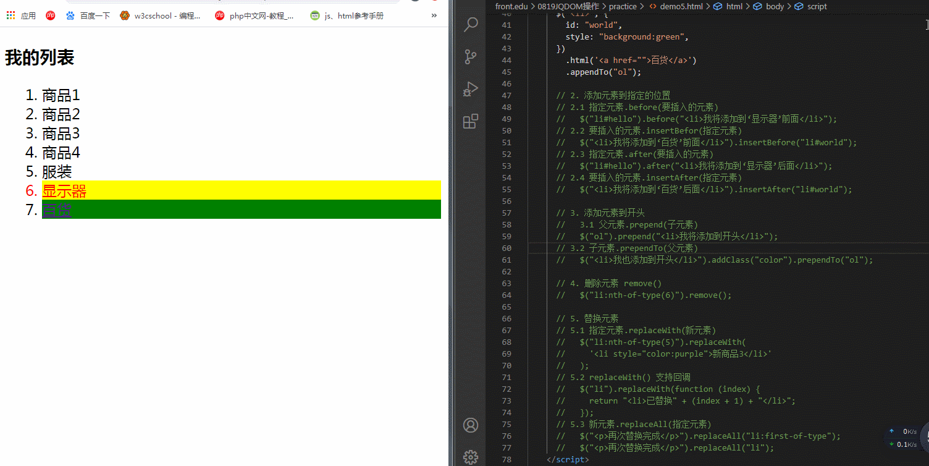Select the 0819JQDOM操作 breadcrumb folder
The image size is (929, 466).
tap(568, 6)
